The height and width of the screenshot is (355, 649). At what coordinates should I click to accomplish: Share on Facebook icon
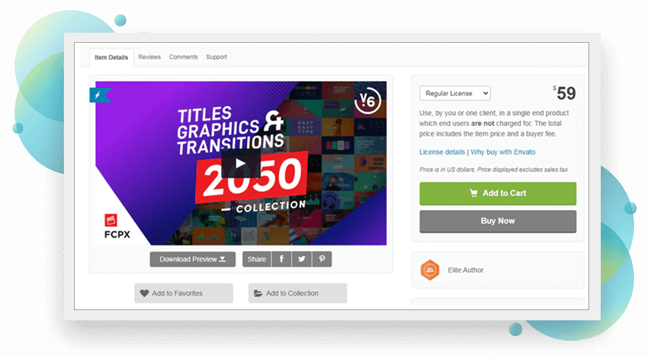(x=281, y=259)
